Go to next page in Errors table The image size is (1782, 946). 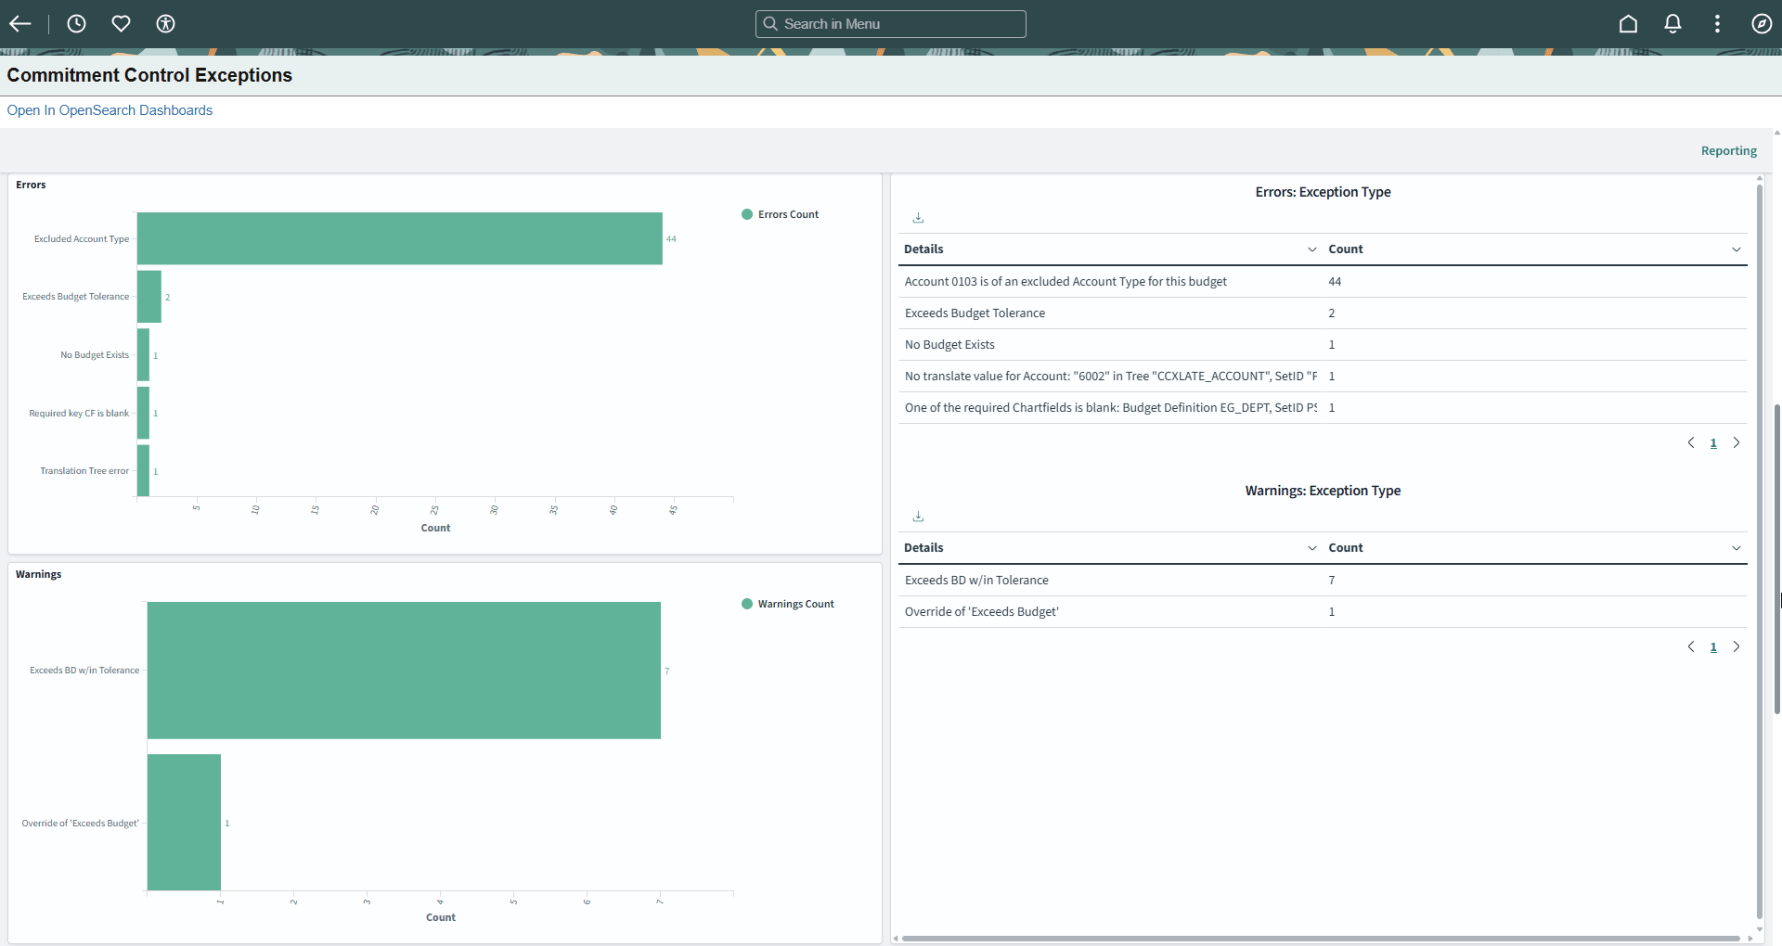1736,442
